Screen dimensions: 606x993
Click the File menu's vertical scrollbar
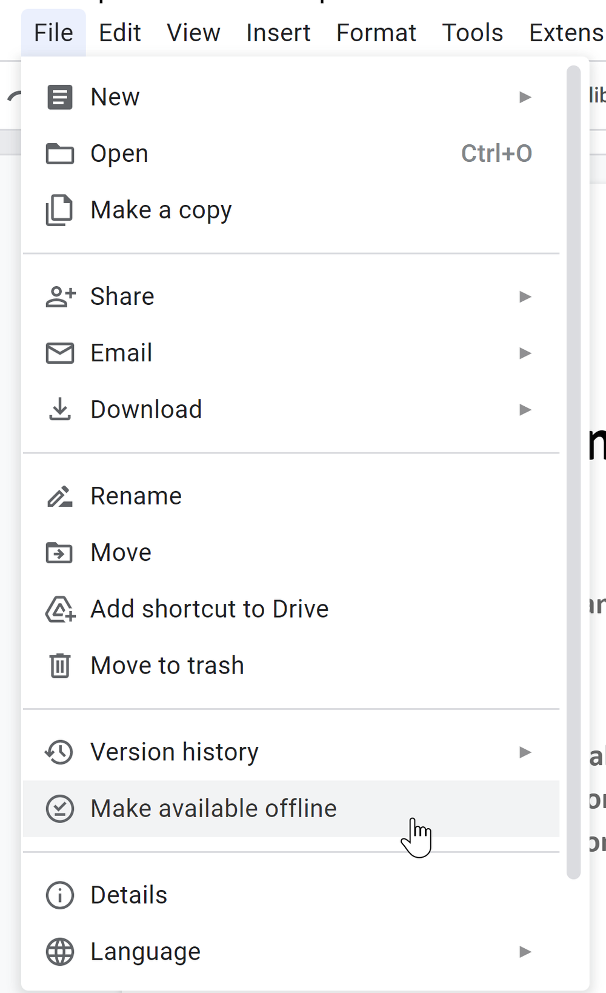coord(573,472)
